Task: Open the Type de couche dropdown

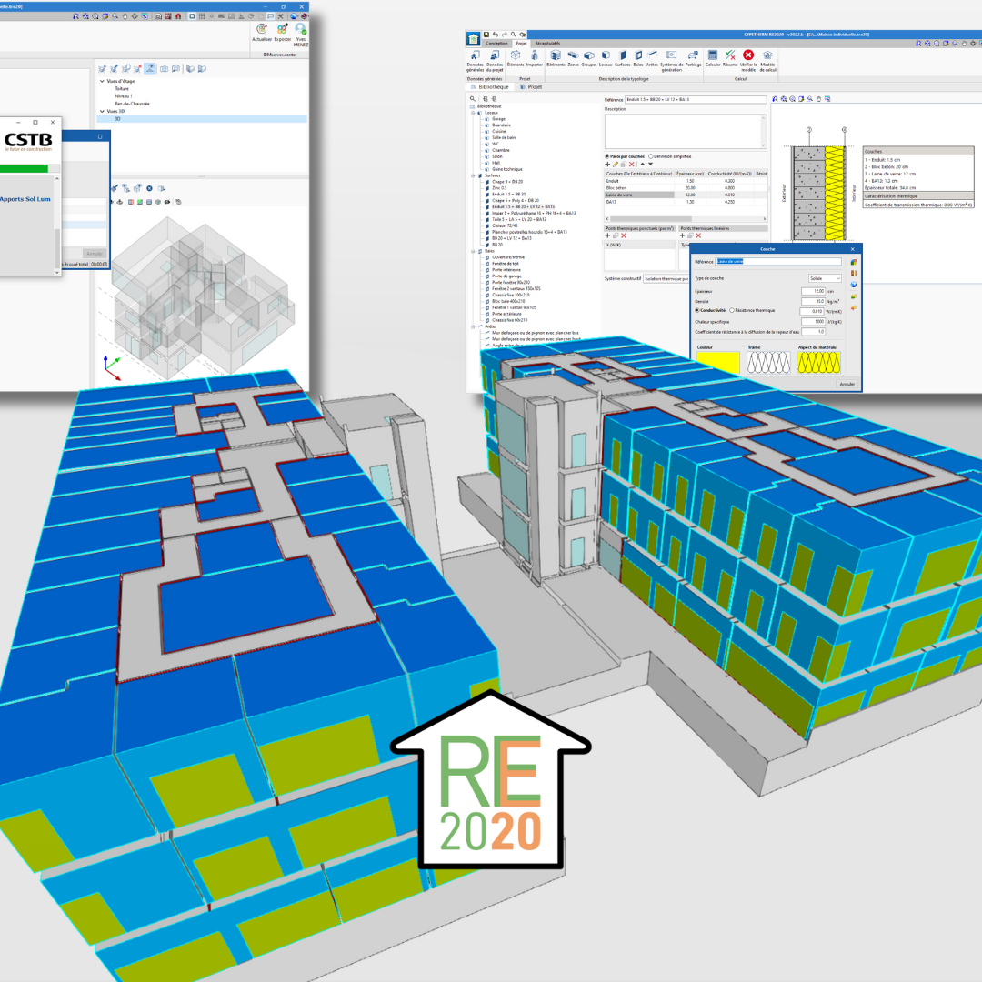Action: 824,278
